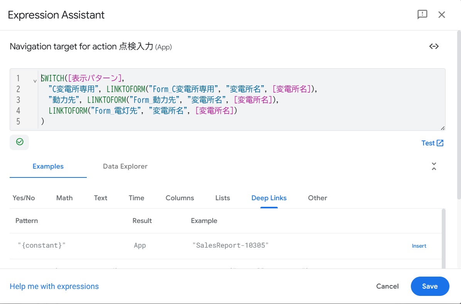Open the Other examples category

(x=317, y=198)
